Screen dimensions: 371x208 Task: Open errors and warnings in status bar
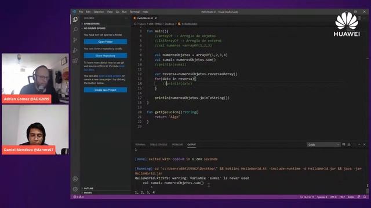click(78, 197)
